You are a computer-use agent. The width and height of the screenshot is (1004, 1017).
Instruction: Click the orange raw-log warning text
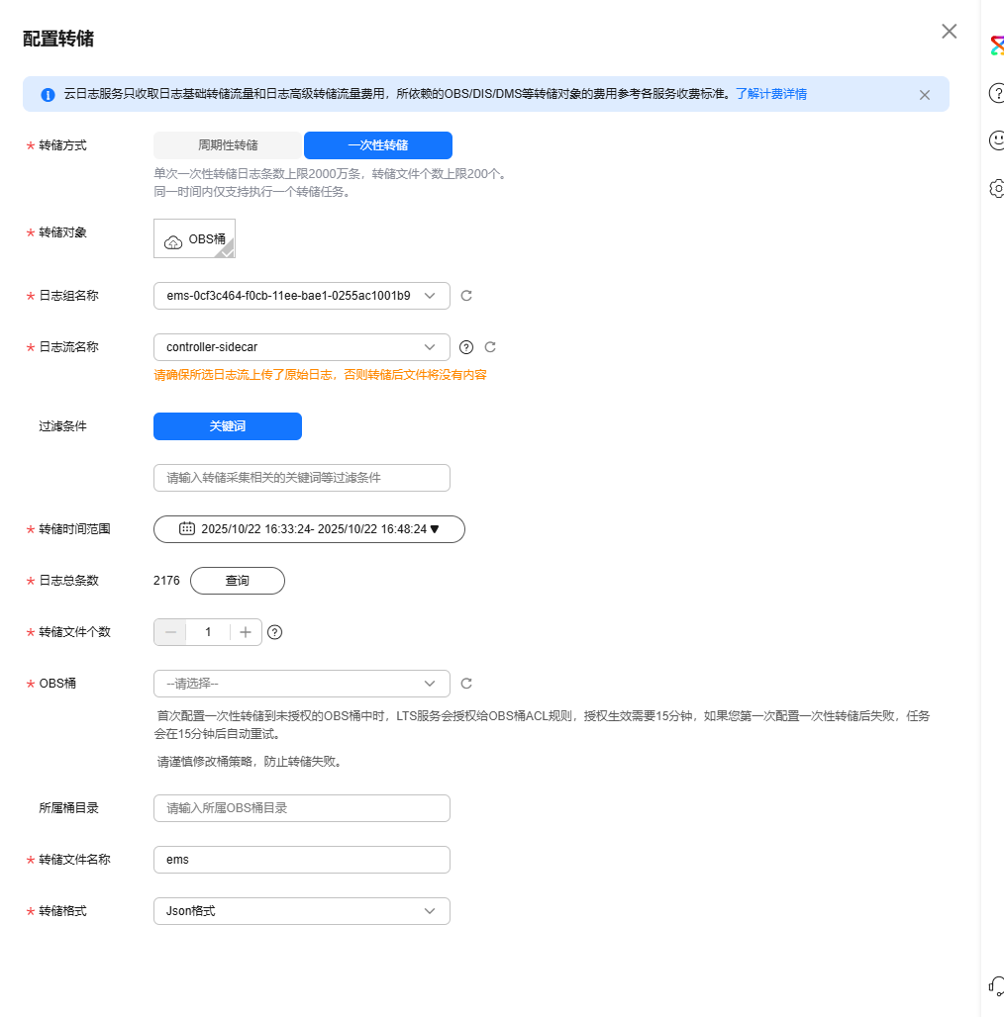click(x=320, y=375)
